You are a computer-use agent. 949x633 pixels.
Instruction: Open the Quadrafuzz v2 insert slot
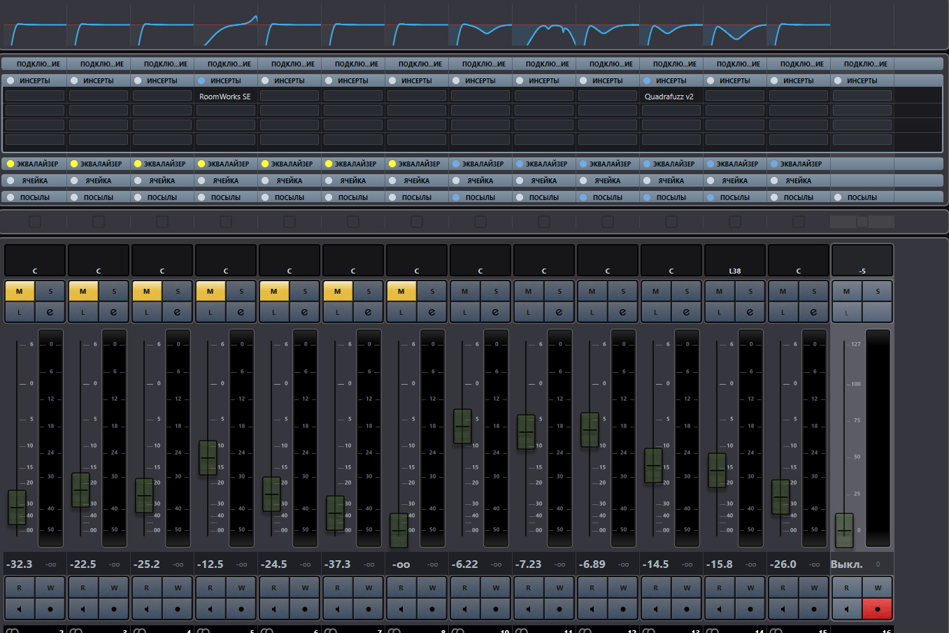(x=671, y=97)
